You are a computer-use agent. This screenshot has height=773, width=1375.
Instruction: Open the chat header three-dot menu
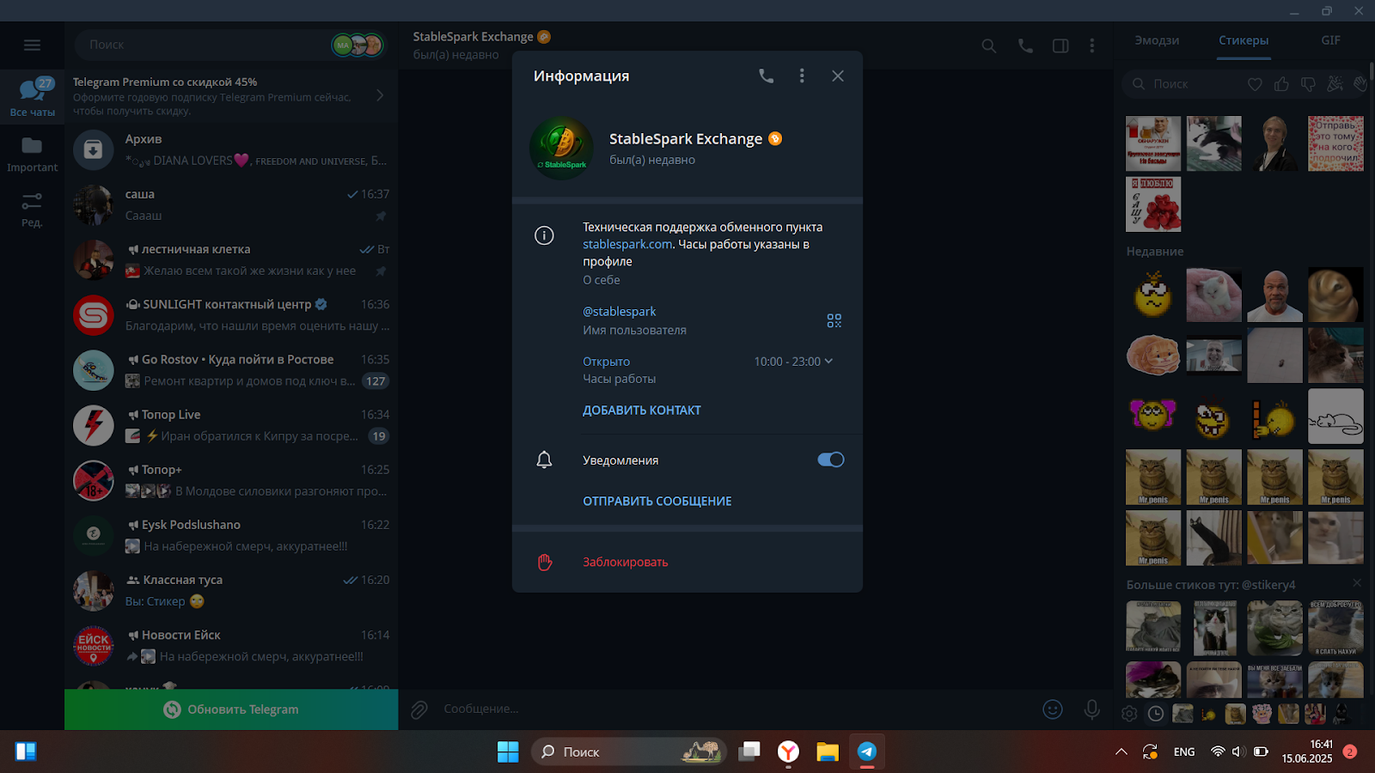coord(1092,46)
